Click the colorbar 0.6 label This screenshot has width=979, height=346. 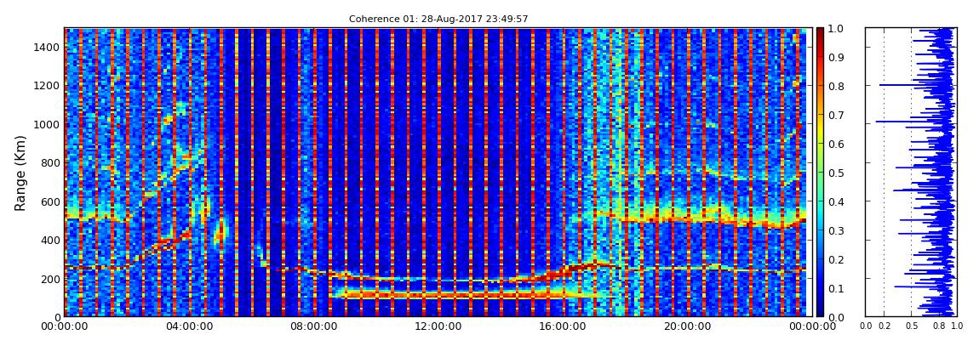point(837,144)
